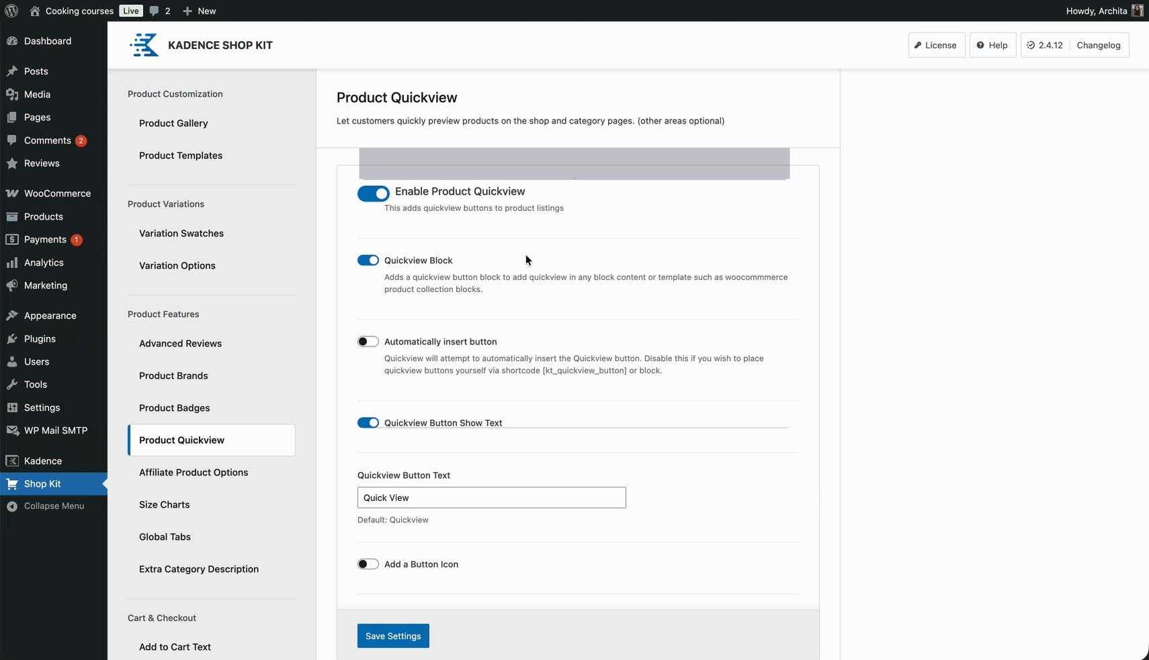Toggle Quickview Button Show Text off
Image resolution: width=1149 pixels, height=660 pixels.
(x=368, y=423)
